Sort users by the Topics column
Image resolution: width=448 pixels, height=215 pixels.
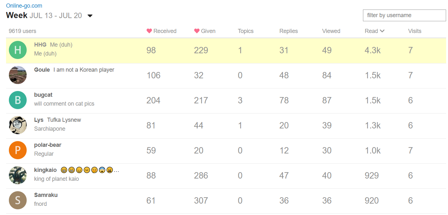click(246, 31)
